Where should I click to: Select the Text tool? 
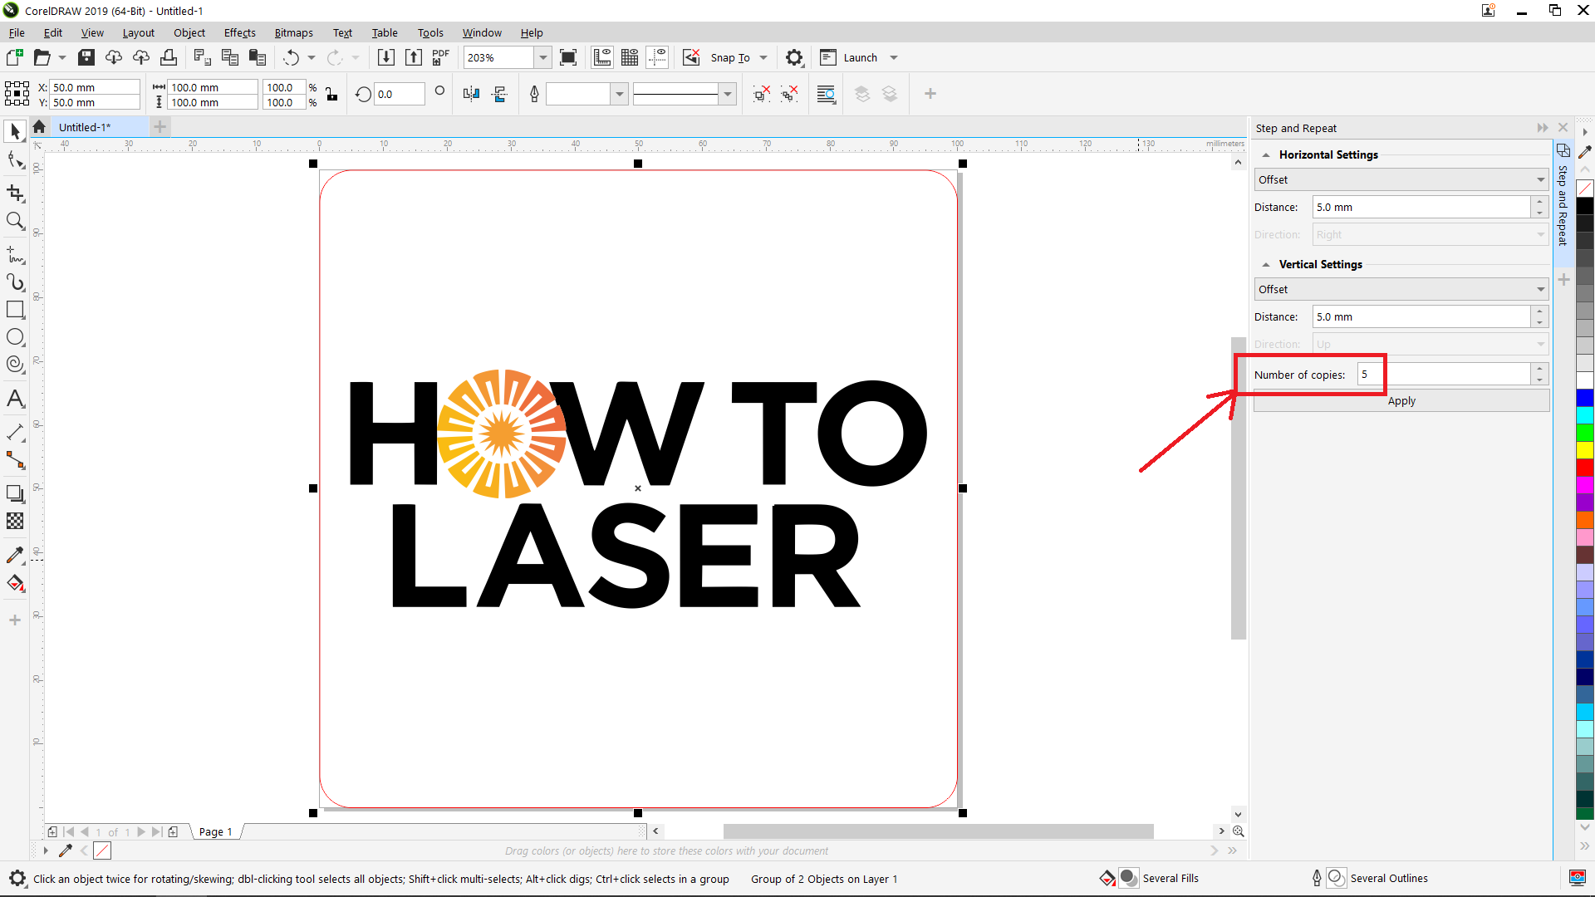coord(15,399)
